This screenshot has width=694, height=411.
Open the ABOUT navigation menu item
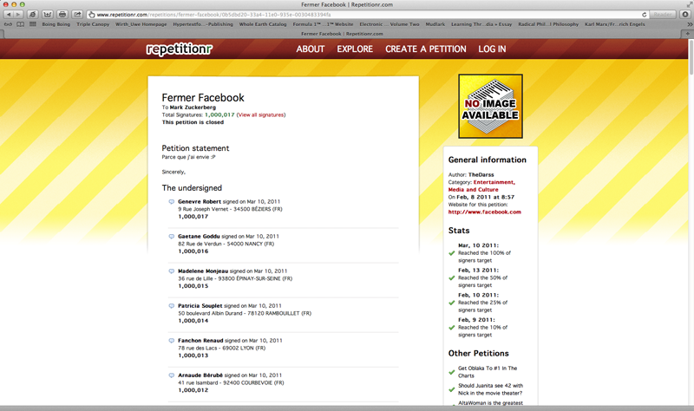click(x=310, y=49)
